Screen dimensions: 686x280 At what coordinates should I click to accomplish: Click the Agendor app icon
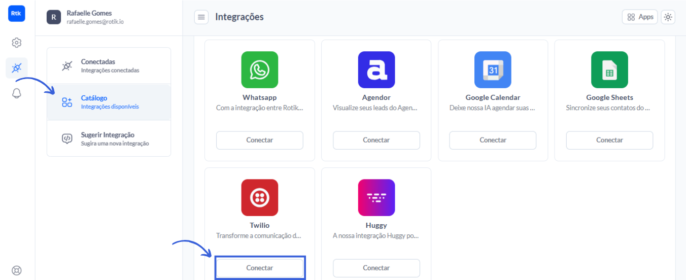point(376,69)
